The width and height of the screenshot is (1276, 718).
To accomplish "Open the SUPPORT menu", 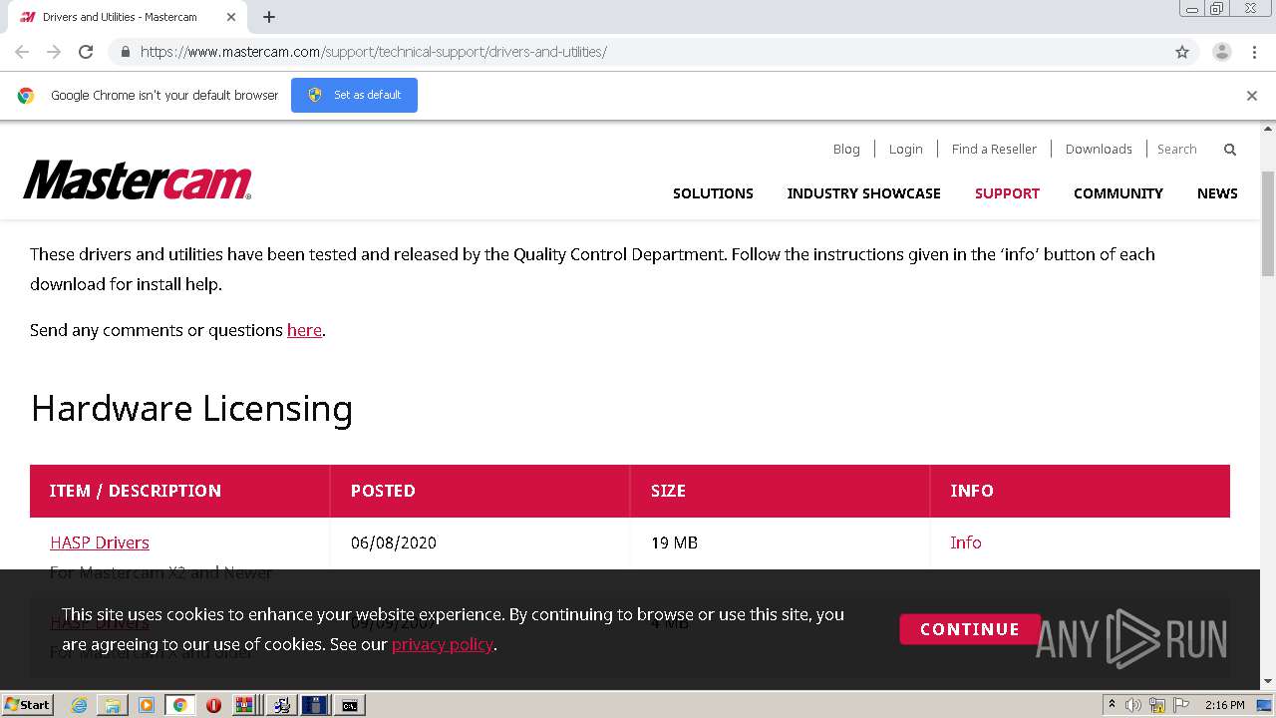I will (x=1007, y=193).
